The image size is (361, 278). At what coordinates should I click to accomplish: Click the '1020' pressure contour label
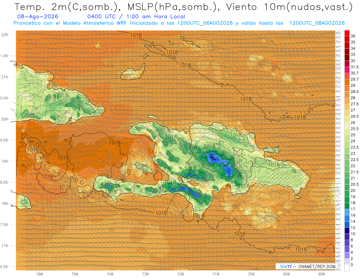tap(211, 153)
